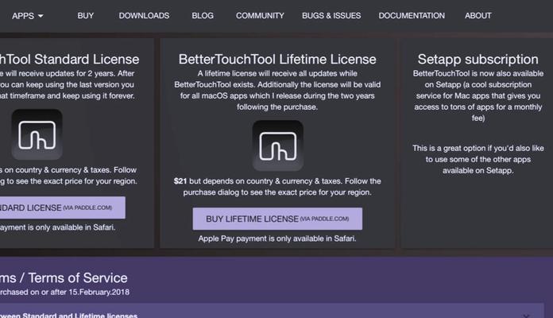The height and width of the screenshot is (318, 553).
Task: Click Apple Pay note under Lifetime License
Action: (x=277, y=238)
